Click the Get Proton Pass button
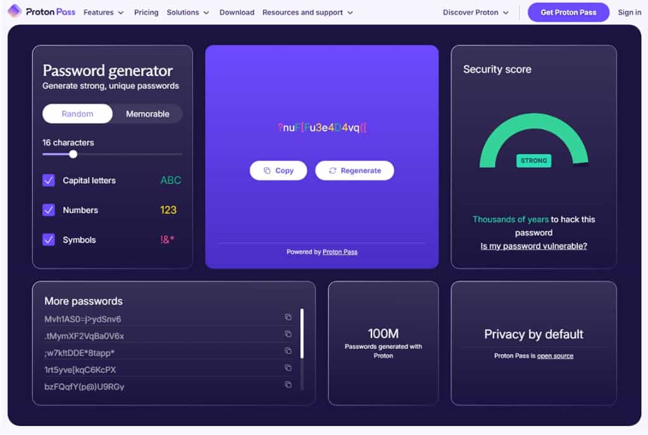This screenshot has height=435, width=648. click(x=568, y=13)
